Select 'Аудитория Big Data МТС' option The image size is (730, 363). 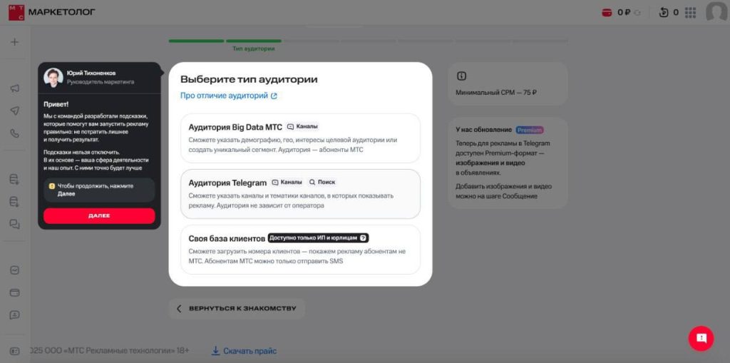pos(300,138)
